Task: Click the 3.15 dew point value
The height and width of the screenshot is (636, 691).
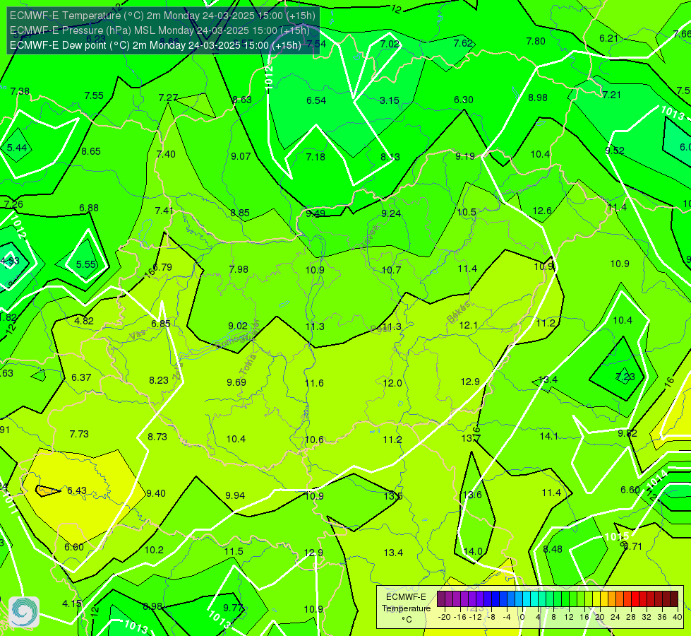Action: point(390,100)
